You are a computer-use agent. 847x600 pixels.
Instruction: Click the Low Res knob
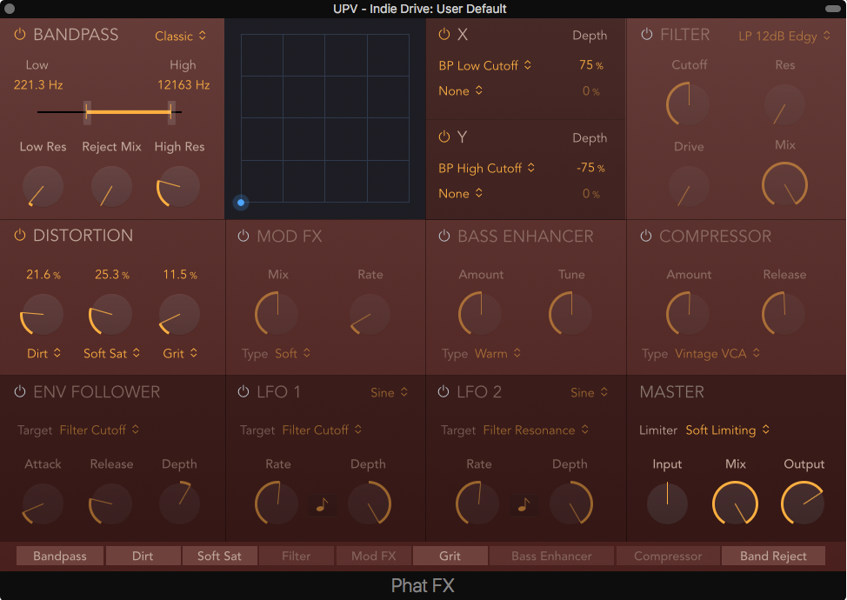[x=43, y=186]
